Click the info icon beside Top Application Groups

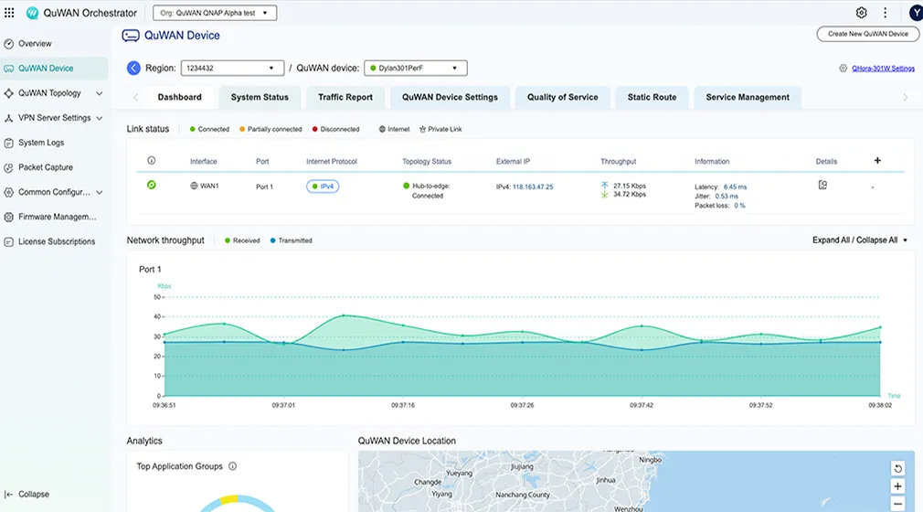click(x=232, y=466)
